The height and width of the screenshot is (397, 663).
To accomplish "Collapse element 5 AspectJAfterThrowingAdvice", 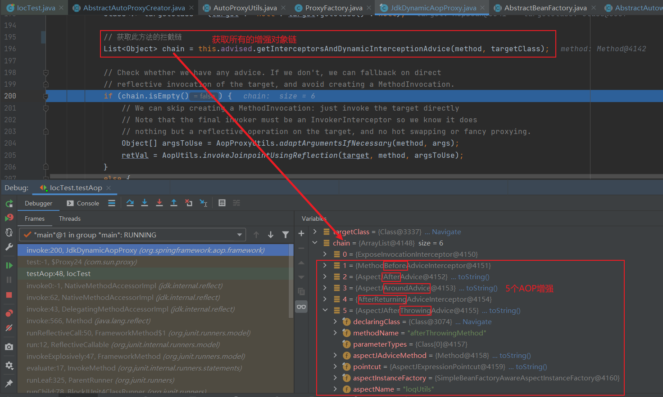I will pyautogui.click(x=325, y=310).
